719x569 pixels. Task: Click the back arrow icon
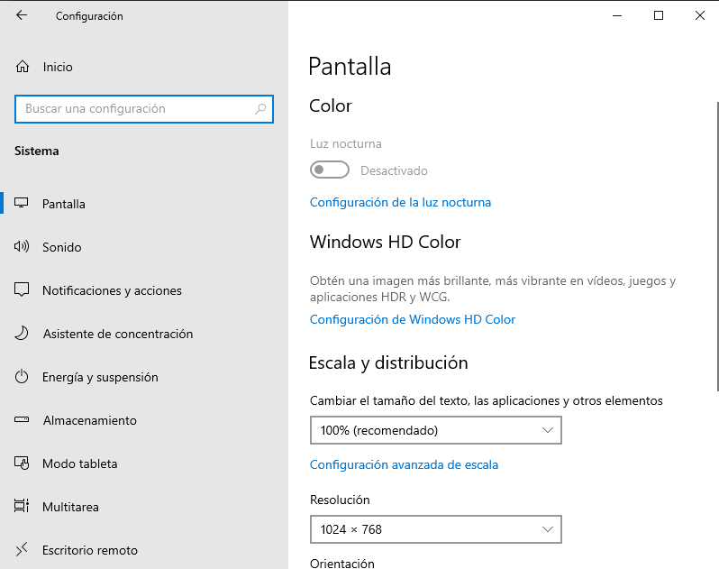pos(22,15)
